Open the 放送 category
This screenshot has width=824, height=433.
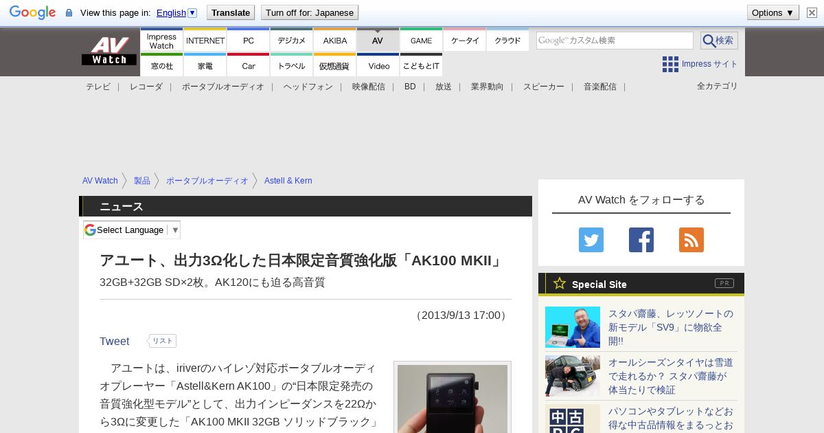click(x=444, y=87)
